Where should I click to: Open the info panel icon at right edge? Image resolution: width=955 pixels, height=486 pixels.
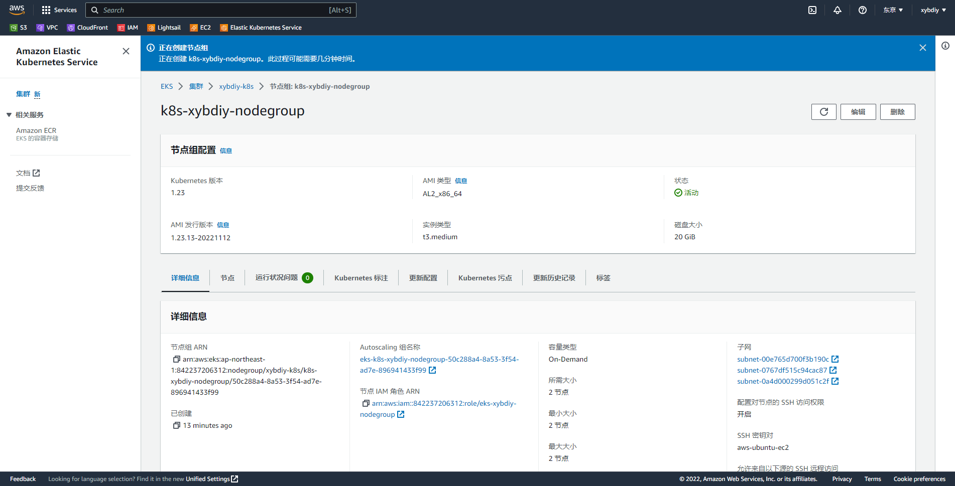coord(945,46)
